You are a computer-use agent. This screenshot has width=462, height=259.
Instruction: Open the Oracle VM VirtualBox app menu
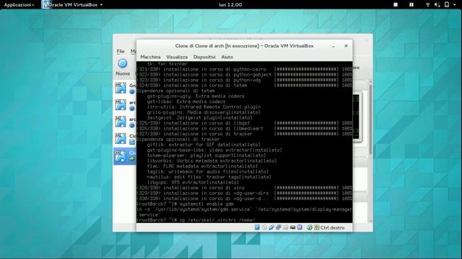(x=72, y=5)
